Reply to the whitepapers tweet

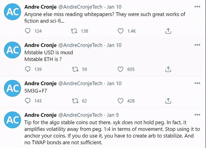click(x=28, y=31)
